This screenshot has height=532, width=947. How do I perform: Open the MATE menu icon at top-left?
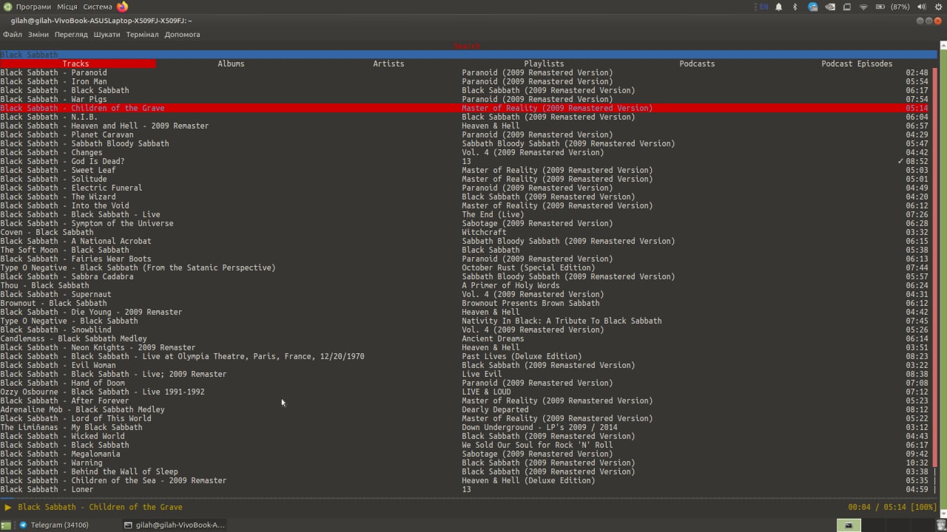click(x=7, y=7)
